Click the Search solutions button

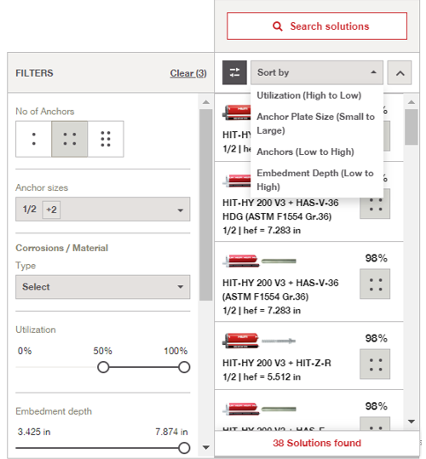point(317,26)
